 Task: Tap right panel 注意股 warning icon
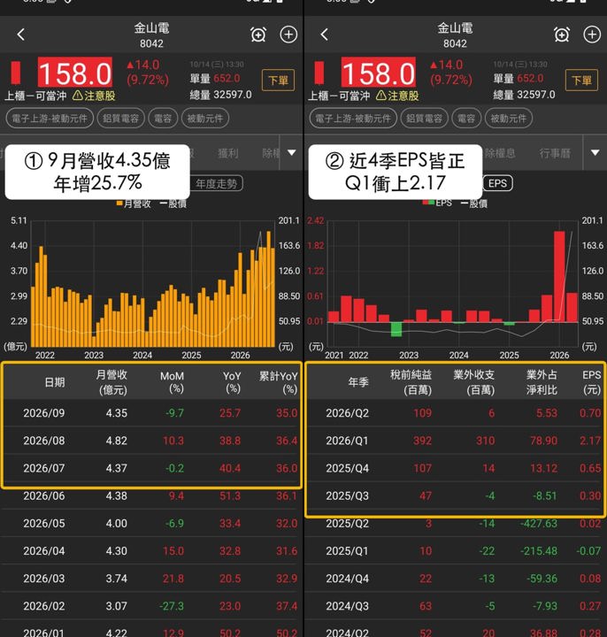coord(380,96)
